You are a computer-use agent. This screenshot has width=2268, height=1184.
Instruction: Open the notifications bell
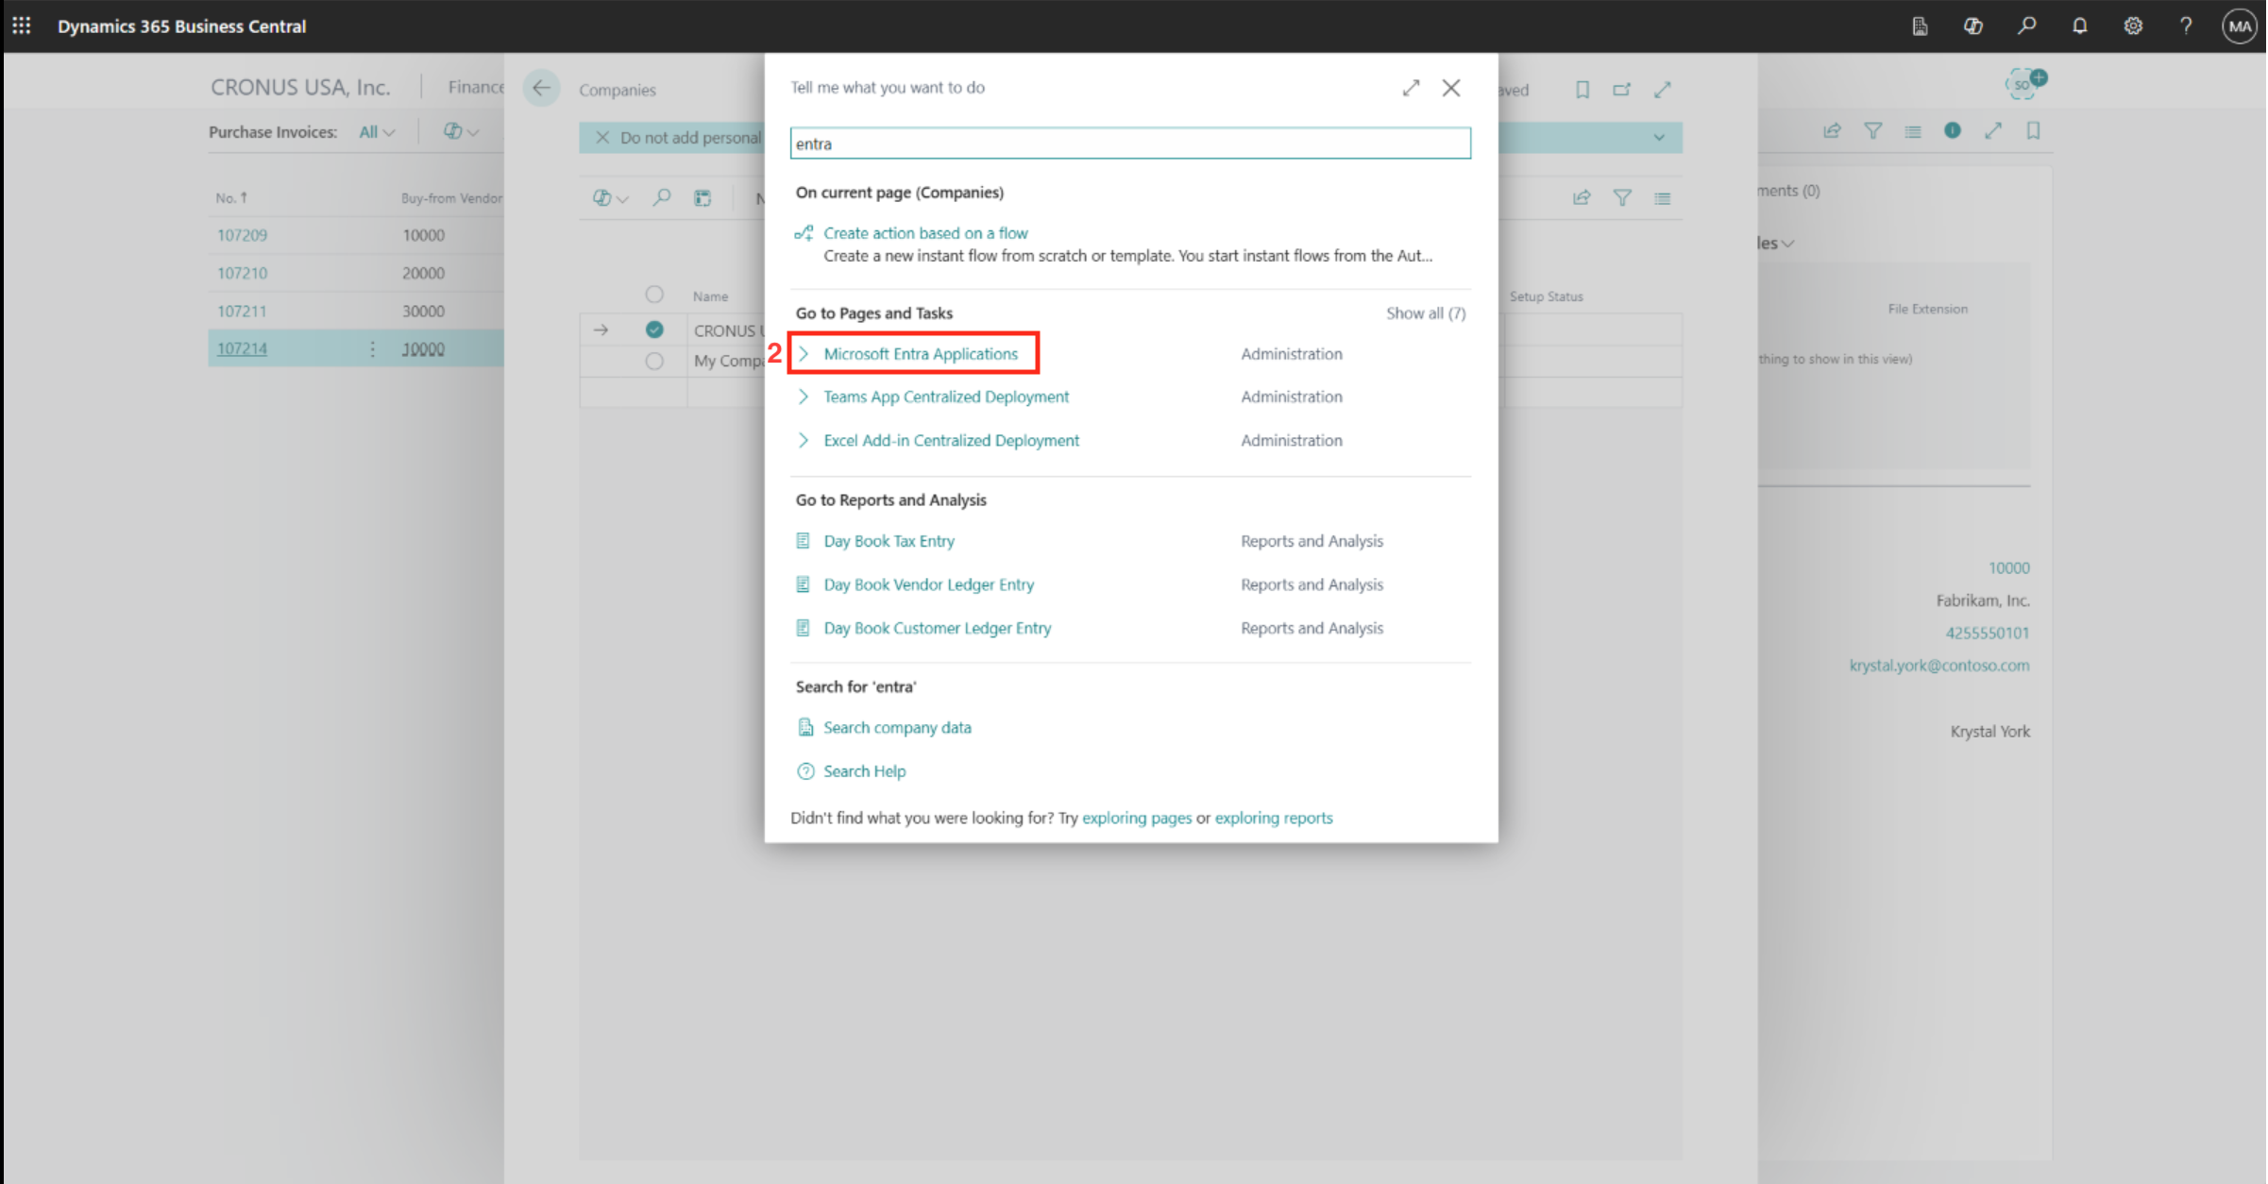[2080, 25]
